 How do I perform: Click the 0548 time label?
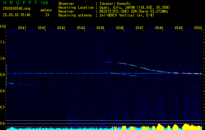(x=159, y=28)
